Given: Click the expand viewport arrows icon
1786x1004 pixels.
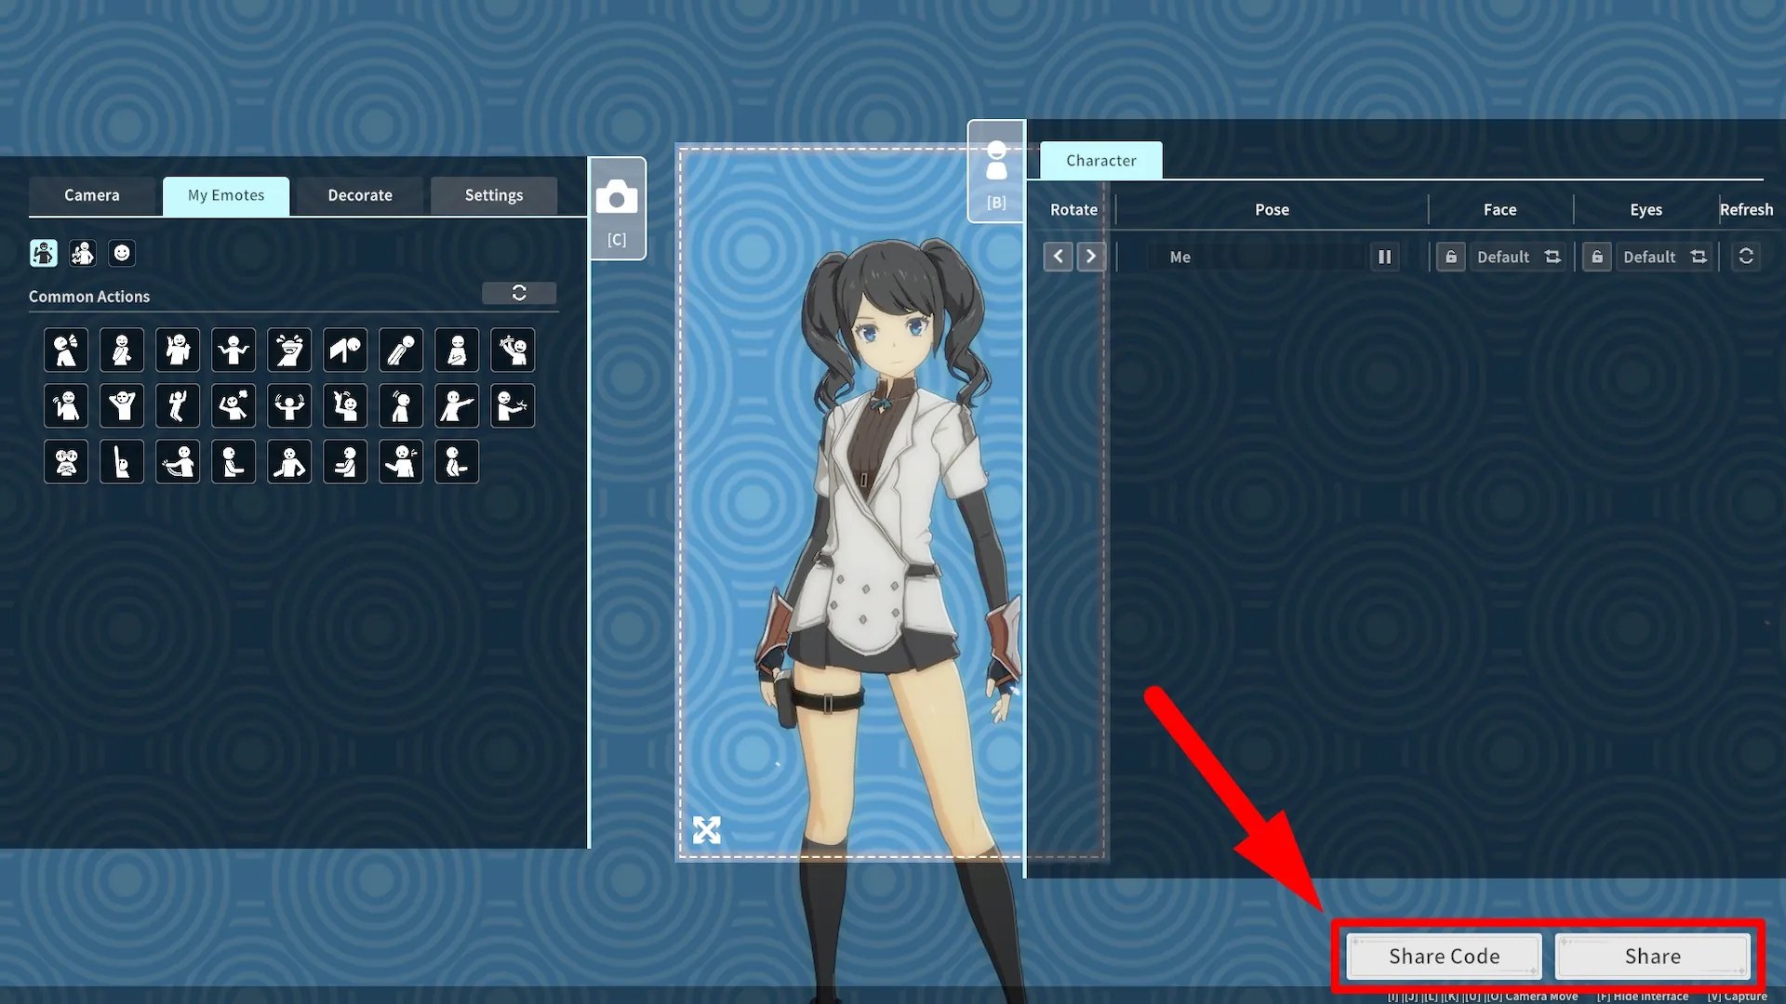Looking at the screenshot, I should point(707,829).
